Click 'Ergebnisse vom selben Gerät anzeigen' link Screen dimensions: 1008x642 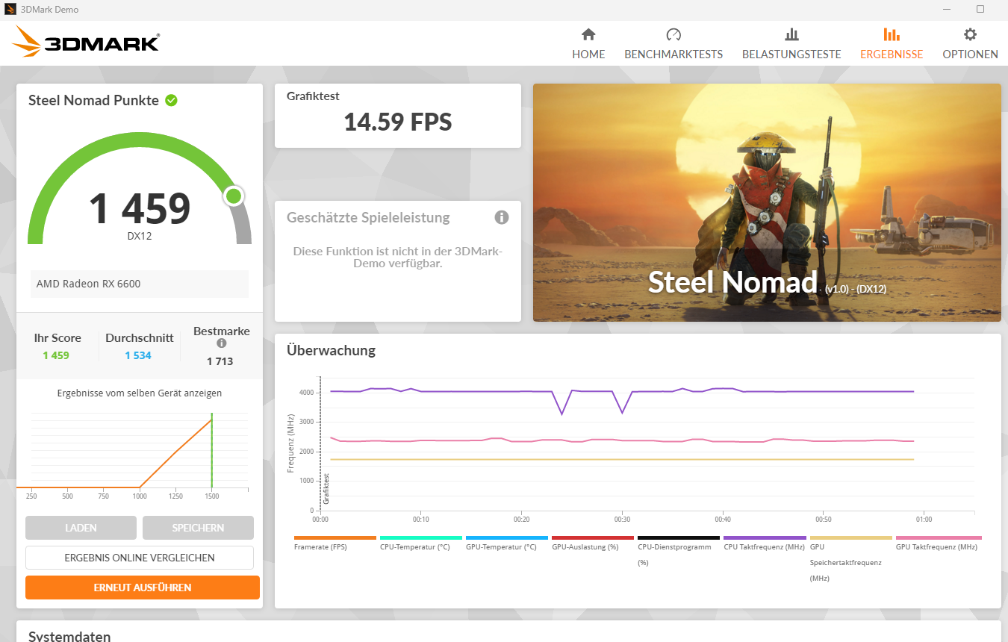[140, 393]
